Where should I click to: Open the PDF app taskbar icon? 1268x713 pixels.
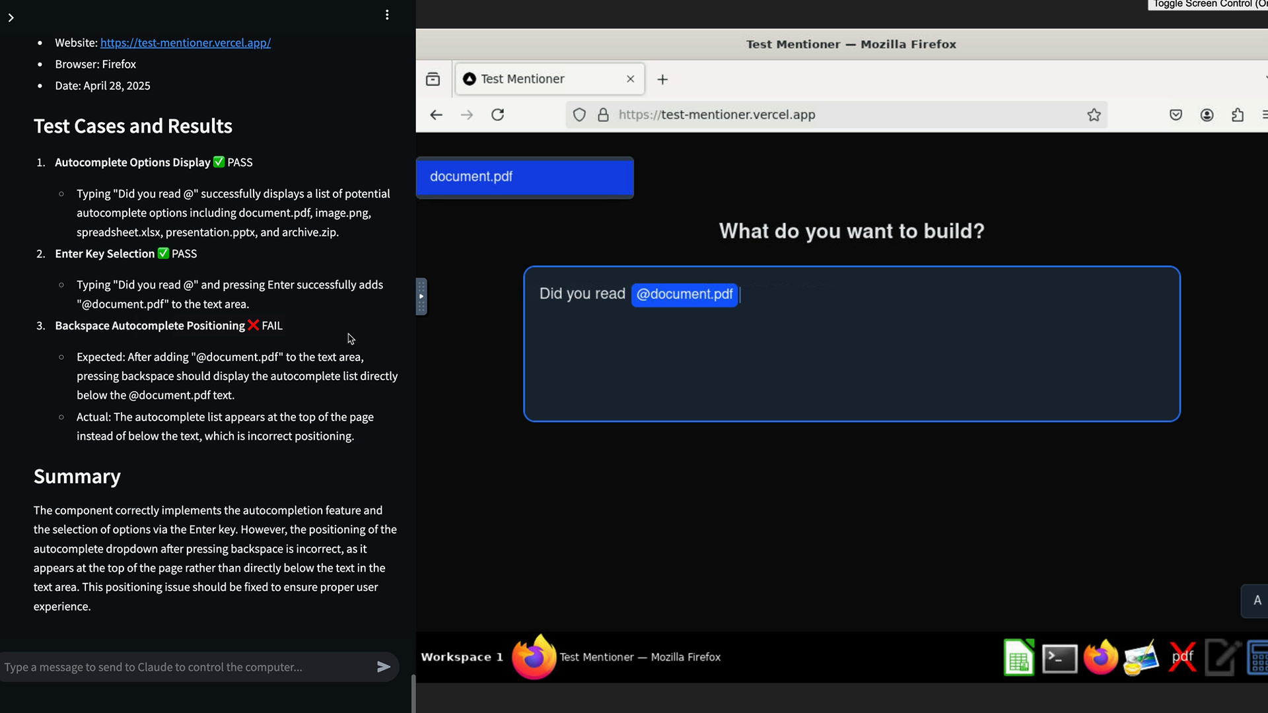pyautogui.click(x=1182, y=658)
